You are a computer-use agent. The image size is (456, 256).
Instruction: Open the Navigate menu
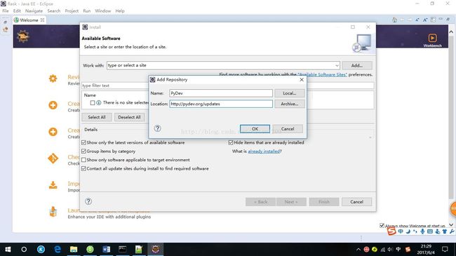click(x=34, y=11)
